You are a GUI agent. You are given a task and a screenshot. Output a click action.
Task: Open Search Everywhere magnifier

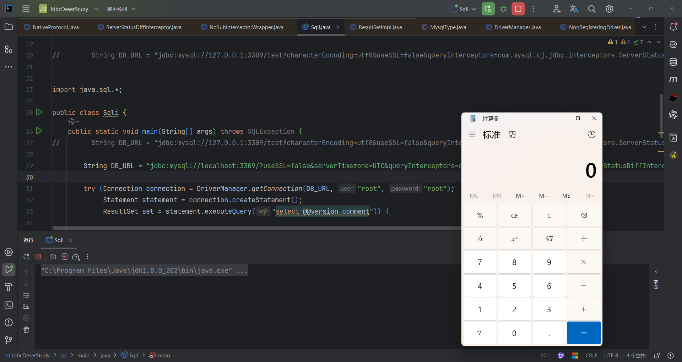click(592, 9)
